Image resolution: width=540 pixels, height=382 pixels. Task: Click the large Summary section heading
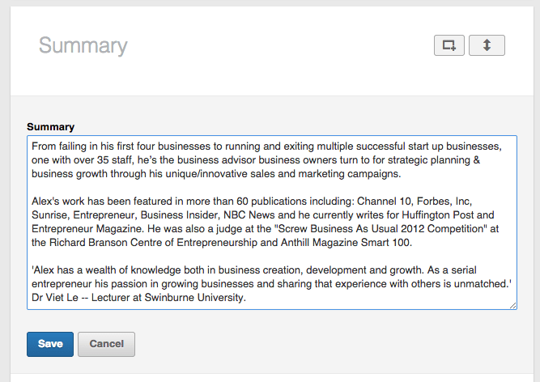pos(83,45)
